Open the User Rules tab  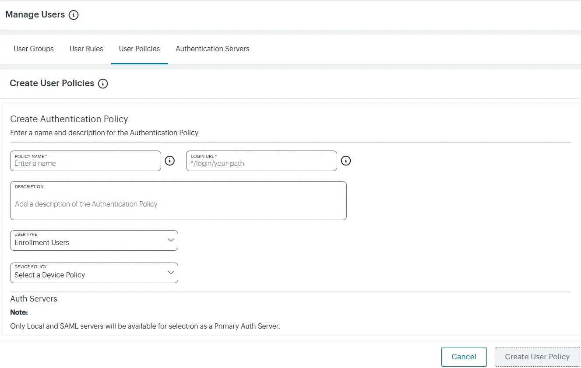point(86,49)
